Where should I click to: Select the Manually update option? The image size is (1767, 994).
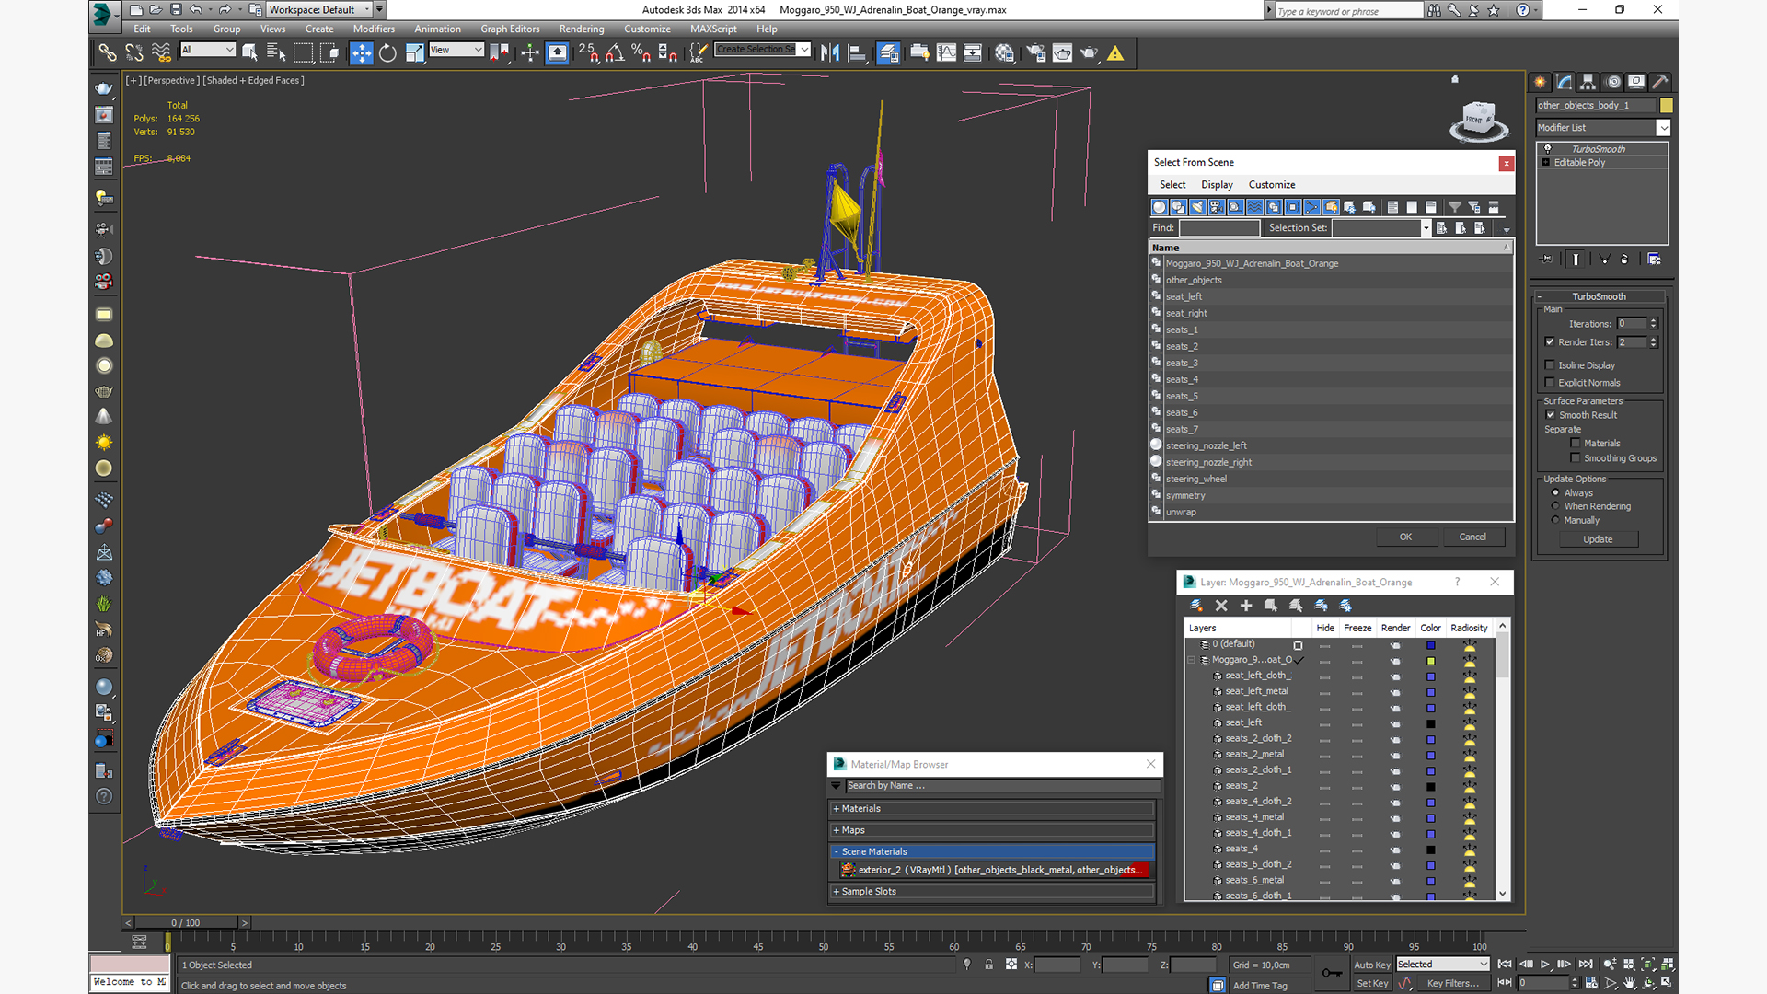(1556, 520)
